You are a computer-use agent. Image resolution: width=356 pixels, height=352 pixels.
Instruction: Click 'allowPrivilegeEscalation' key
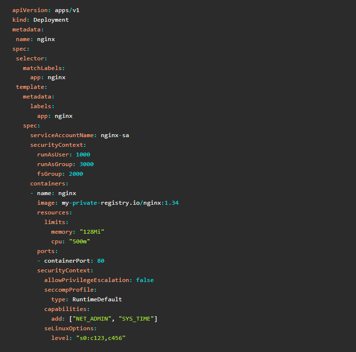tap(86, 280)
